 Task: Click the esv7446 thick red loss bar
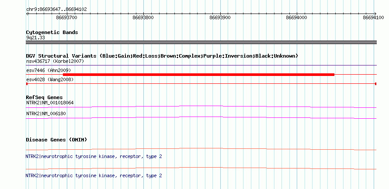(198, 75)
